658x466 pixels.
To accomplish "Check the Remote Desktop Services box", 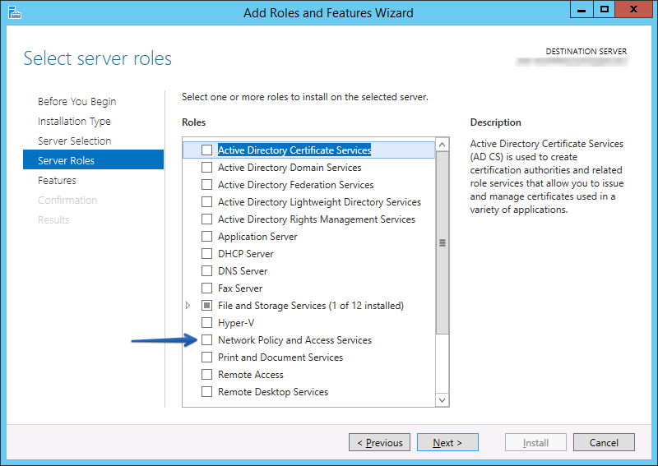I will pos(207,392).
